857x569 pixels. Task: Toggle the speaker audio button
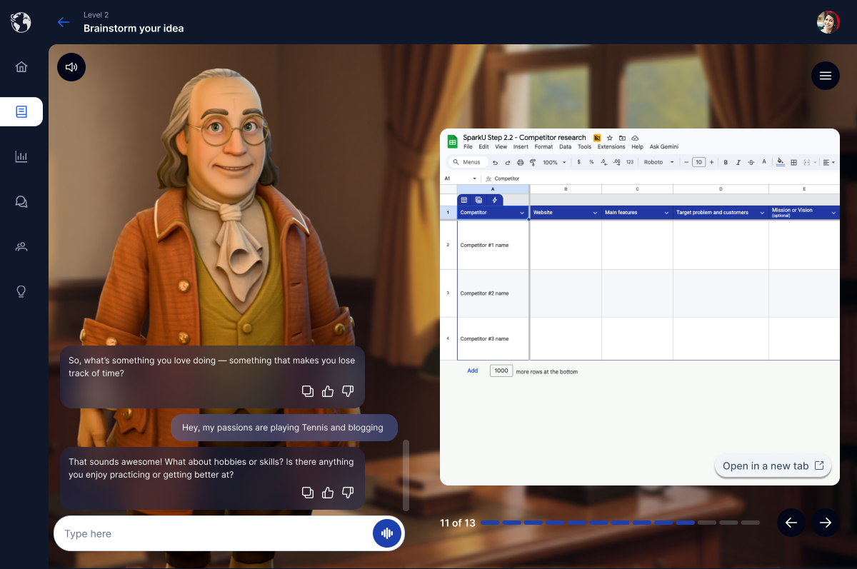(71, 67)
